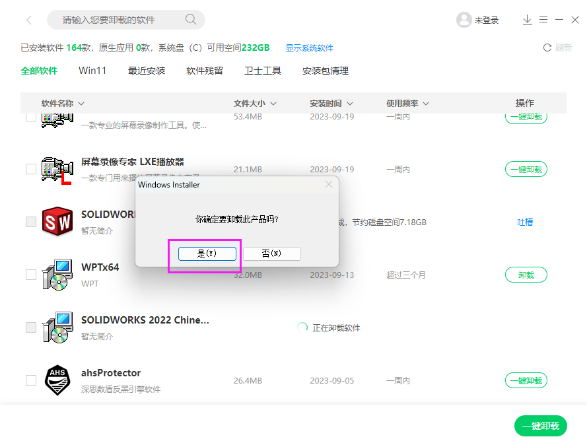Image resolution: width=587 pixels, height=443 pixels.
Task: Click the 超过三个月 frequency cell
Action: coord(406,275)
